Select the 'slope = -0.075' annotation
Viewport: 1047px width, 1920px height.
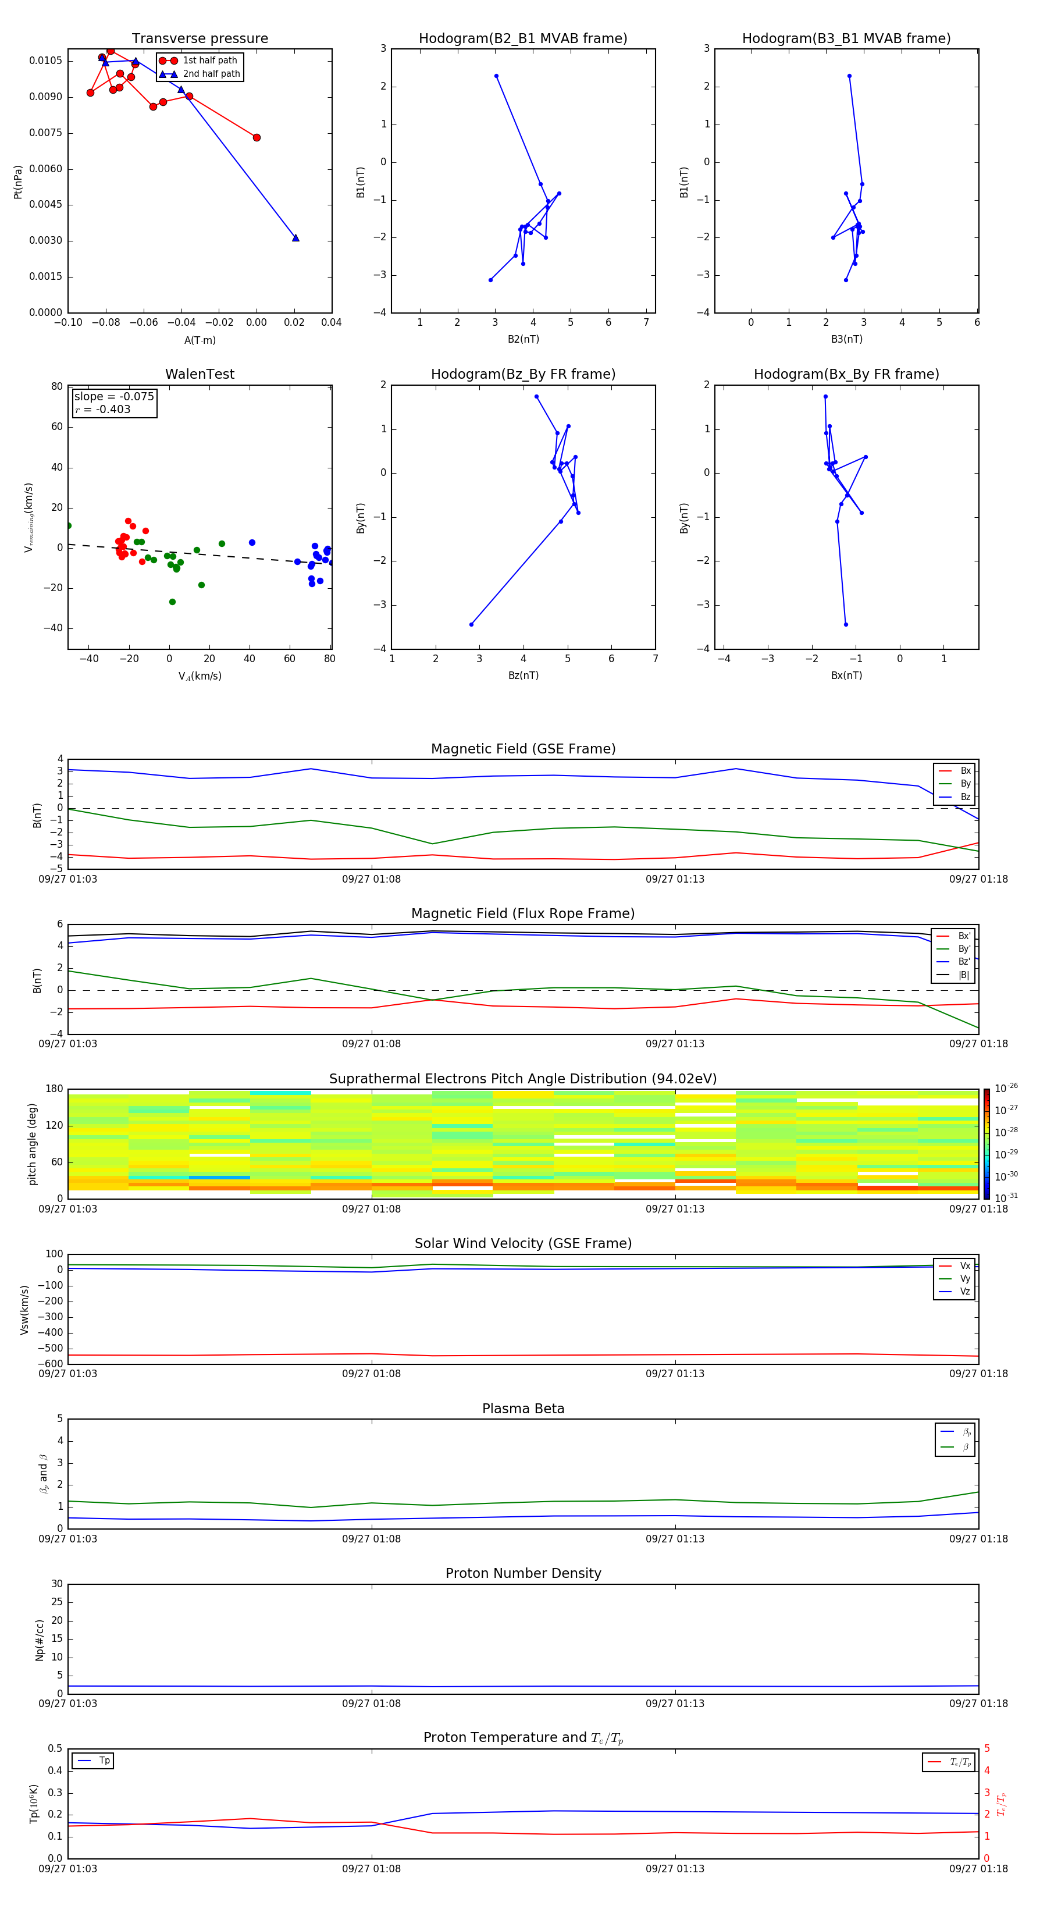point(114,397)
